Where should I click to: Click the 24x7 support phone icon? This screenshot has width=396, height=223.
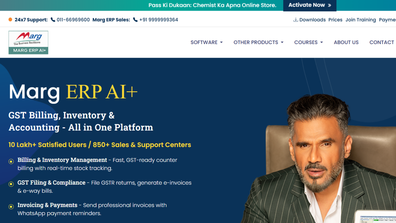[x=53, y=20]
